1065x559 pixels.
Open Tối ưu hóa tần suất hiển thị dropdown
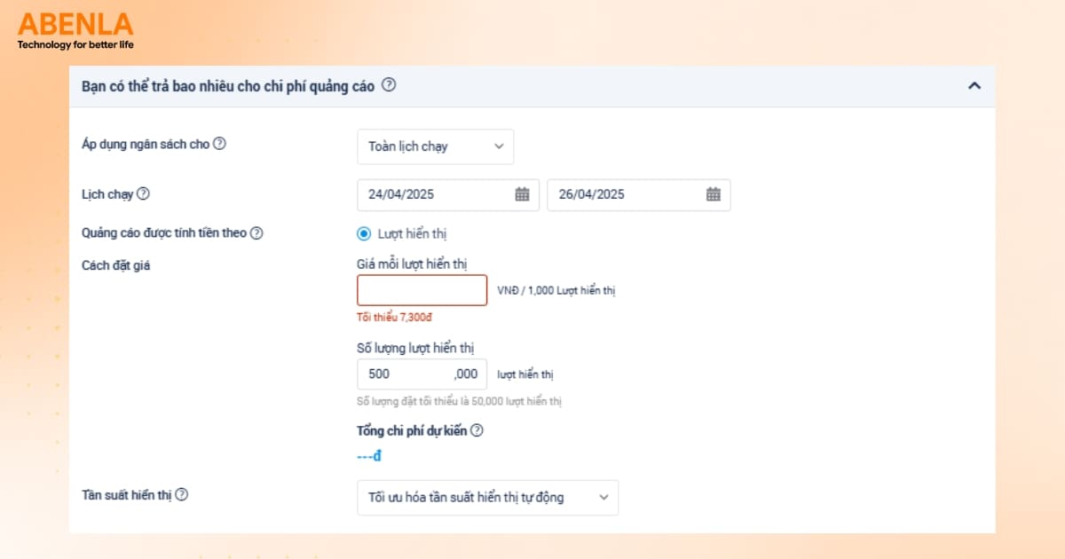[488, 498]
